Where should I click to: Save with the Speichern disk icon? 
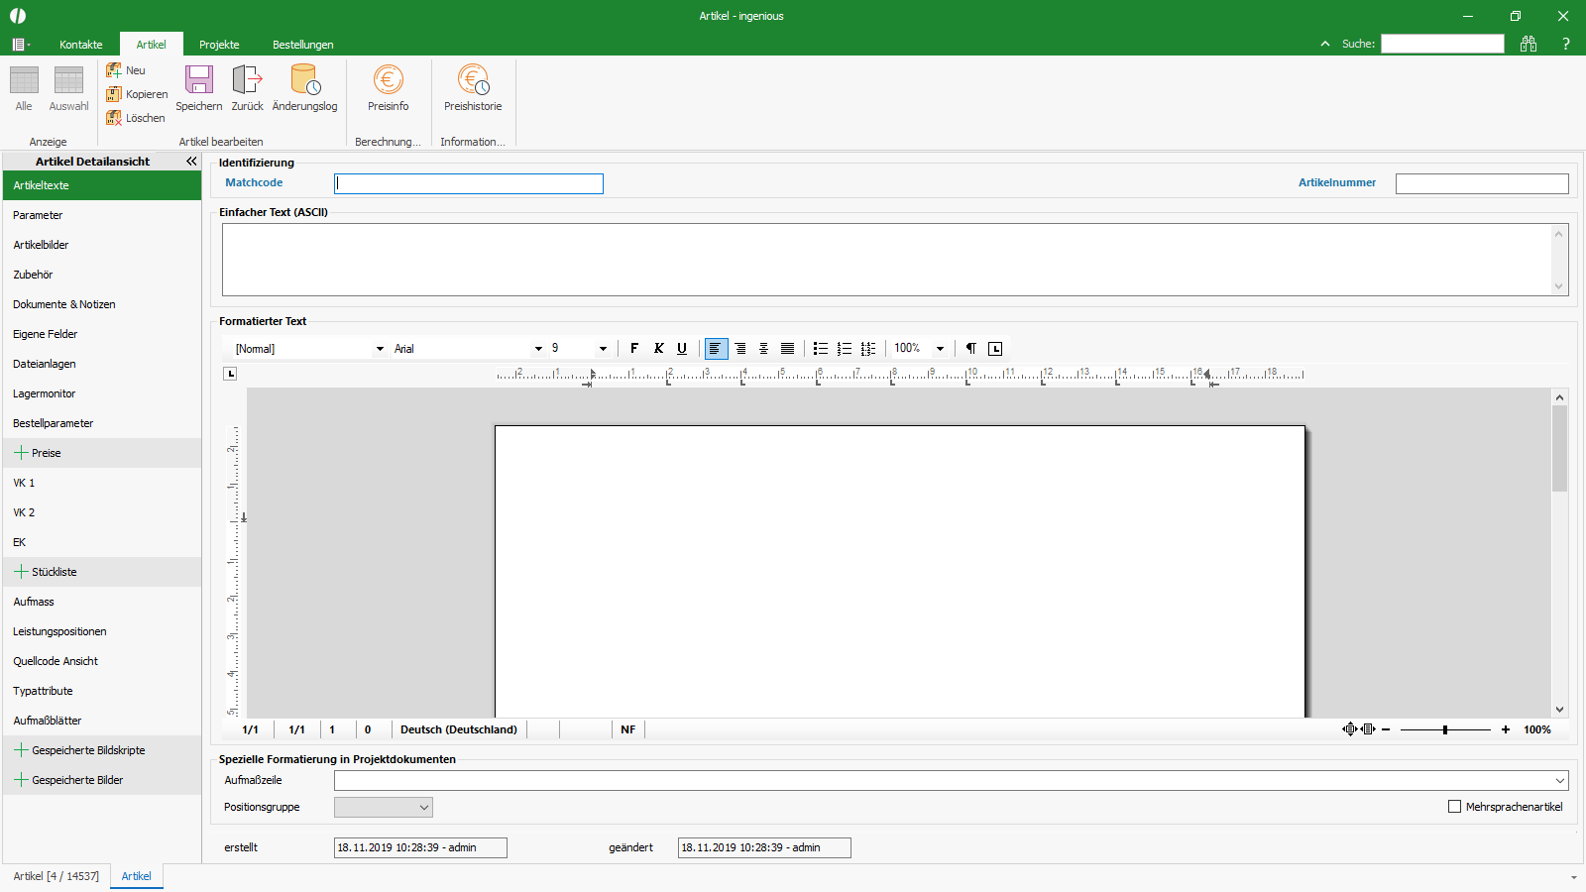click(199, 79)
